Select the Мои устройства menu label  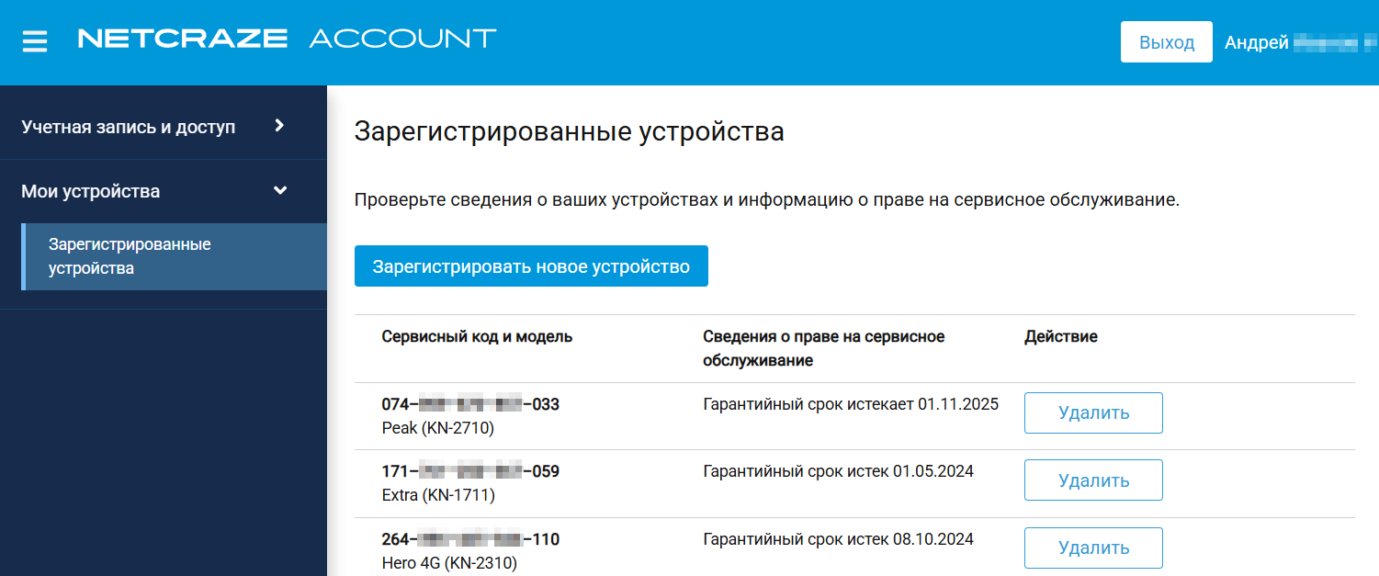[x=91, y=192]
